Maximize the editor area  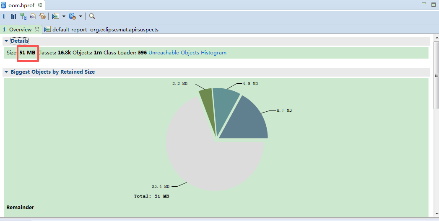click(x=434, y=4)
